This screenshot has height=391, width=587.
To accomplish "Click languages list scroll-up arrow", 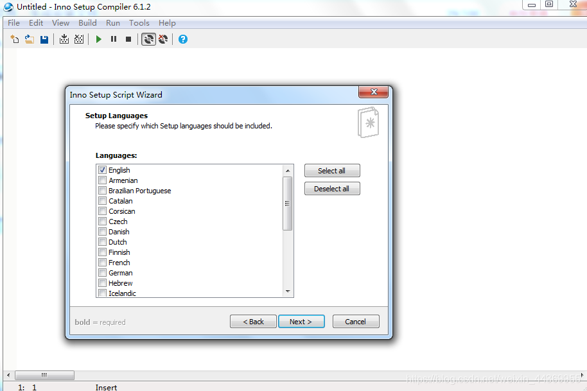I will [x=288, y=171].
